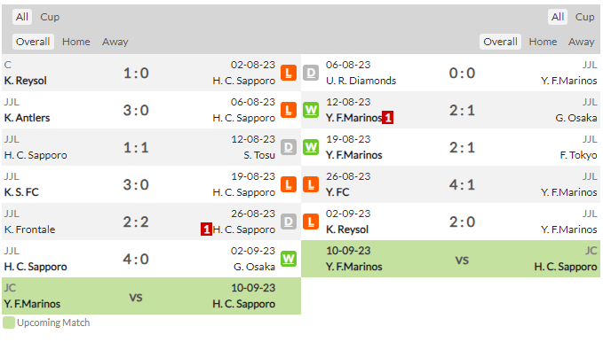Open the K. Antlers 3:0 score
The image size is (603, 350).
[x=136, y=111]
